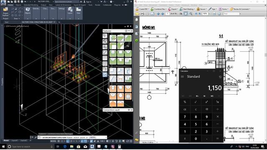Open the AutoCAD application menu button
The height and width of the screenshot is (150, 267).
point(3,2)
